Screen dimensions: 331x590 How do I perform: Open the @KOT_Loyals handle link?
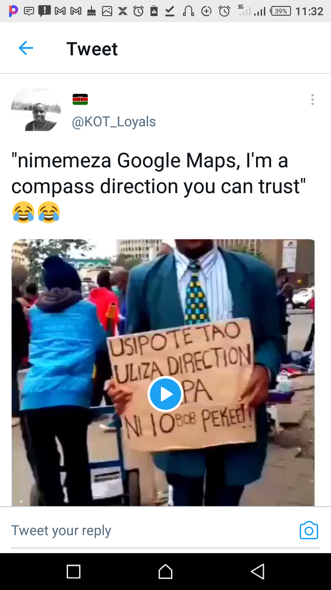(x=114, y=122)
